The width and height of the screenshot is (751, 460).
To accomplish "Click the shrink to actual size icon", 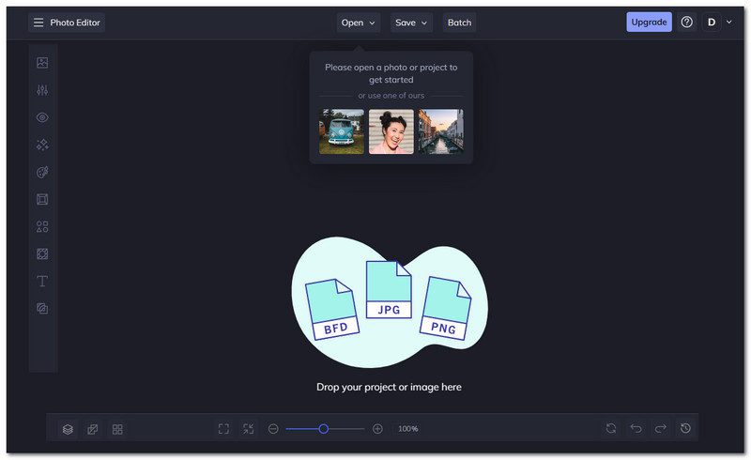I will pyautogui.click(x=248, y=429).
